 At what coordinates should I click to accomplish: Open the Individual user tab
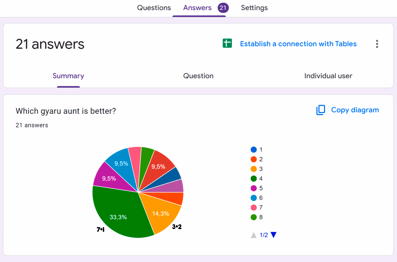328,76
